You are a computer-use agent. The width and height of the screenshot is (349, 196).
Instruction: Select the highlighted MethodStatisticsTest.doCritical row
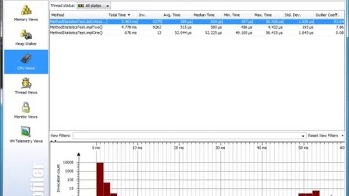pos(197,22)
